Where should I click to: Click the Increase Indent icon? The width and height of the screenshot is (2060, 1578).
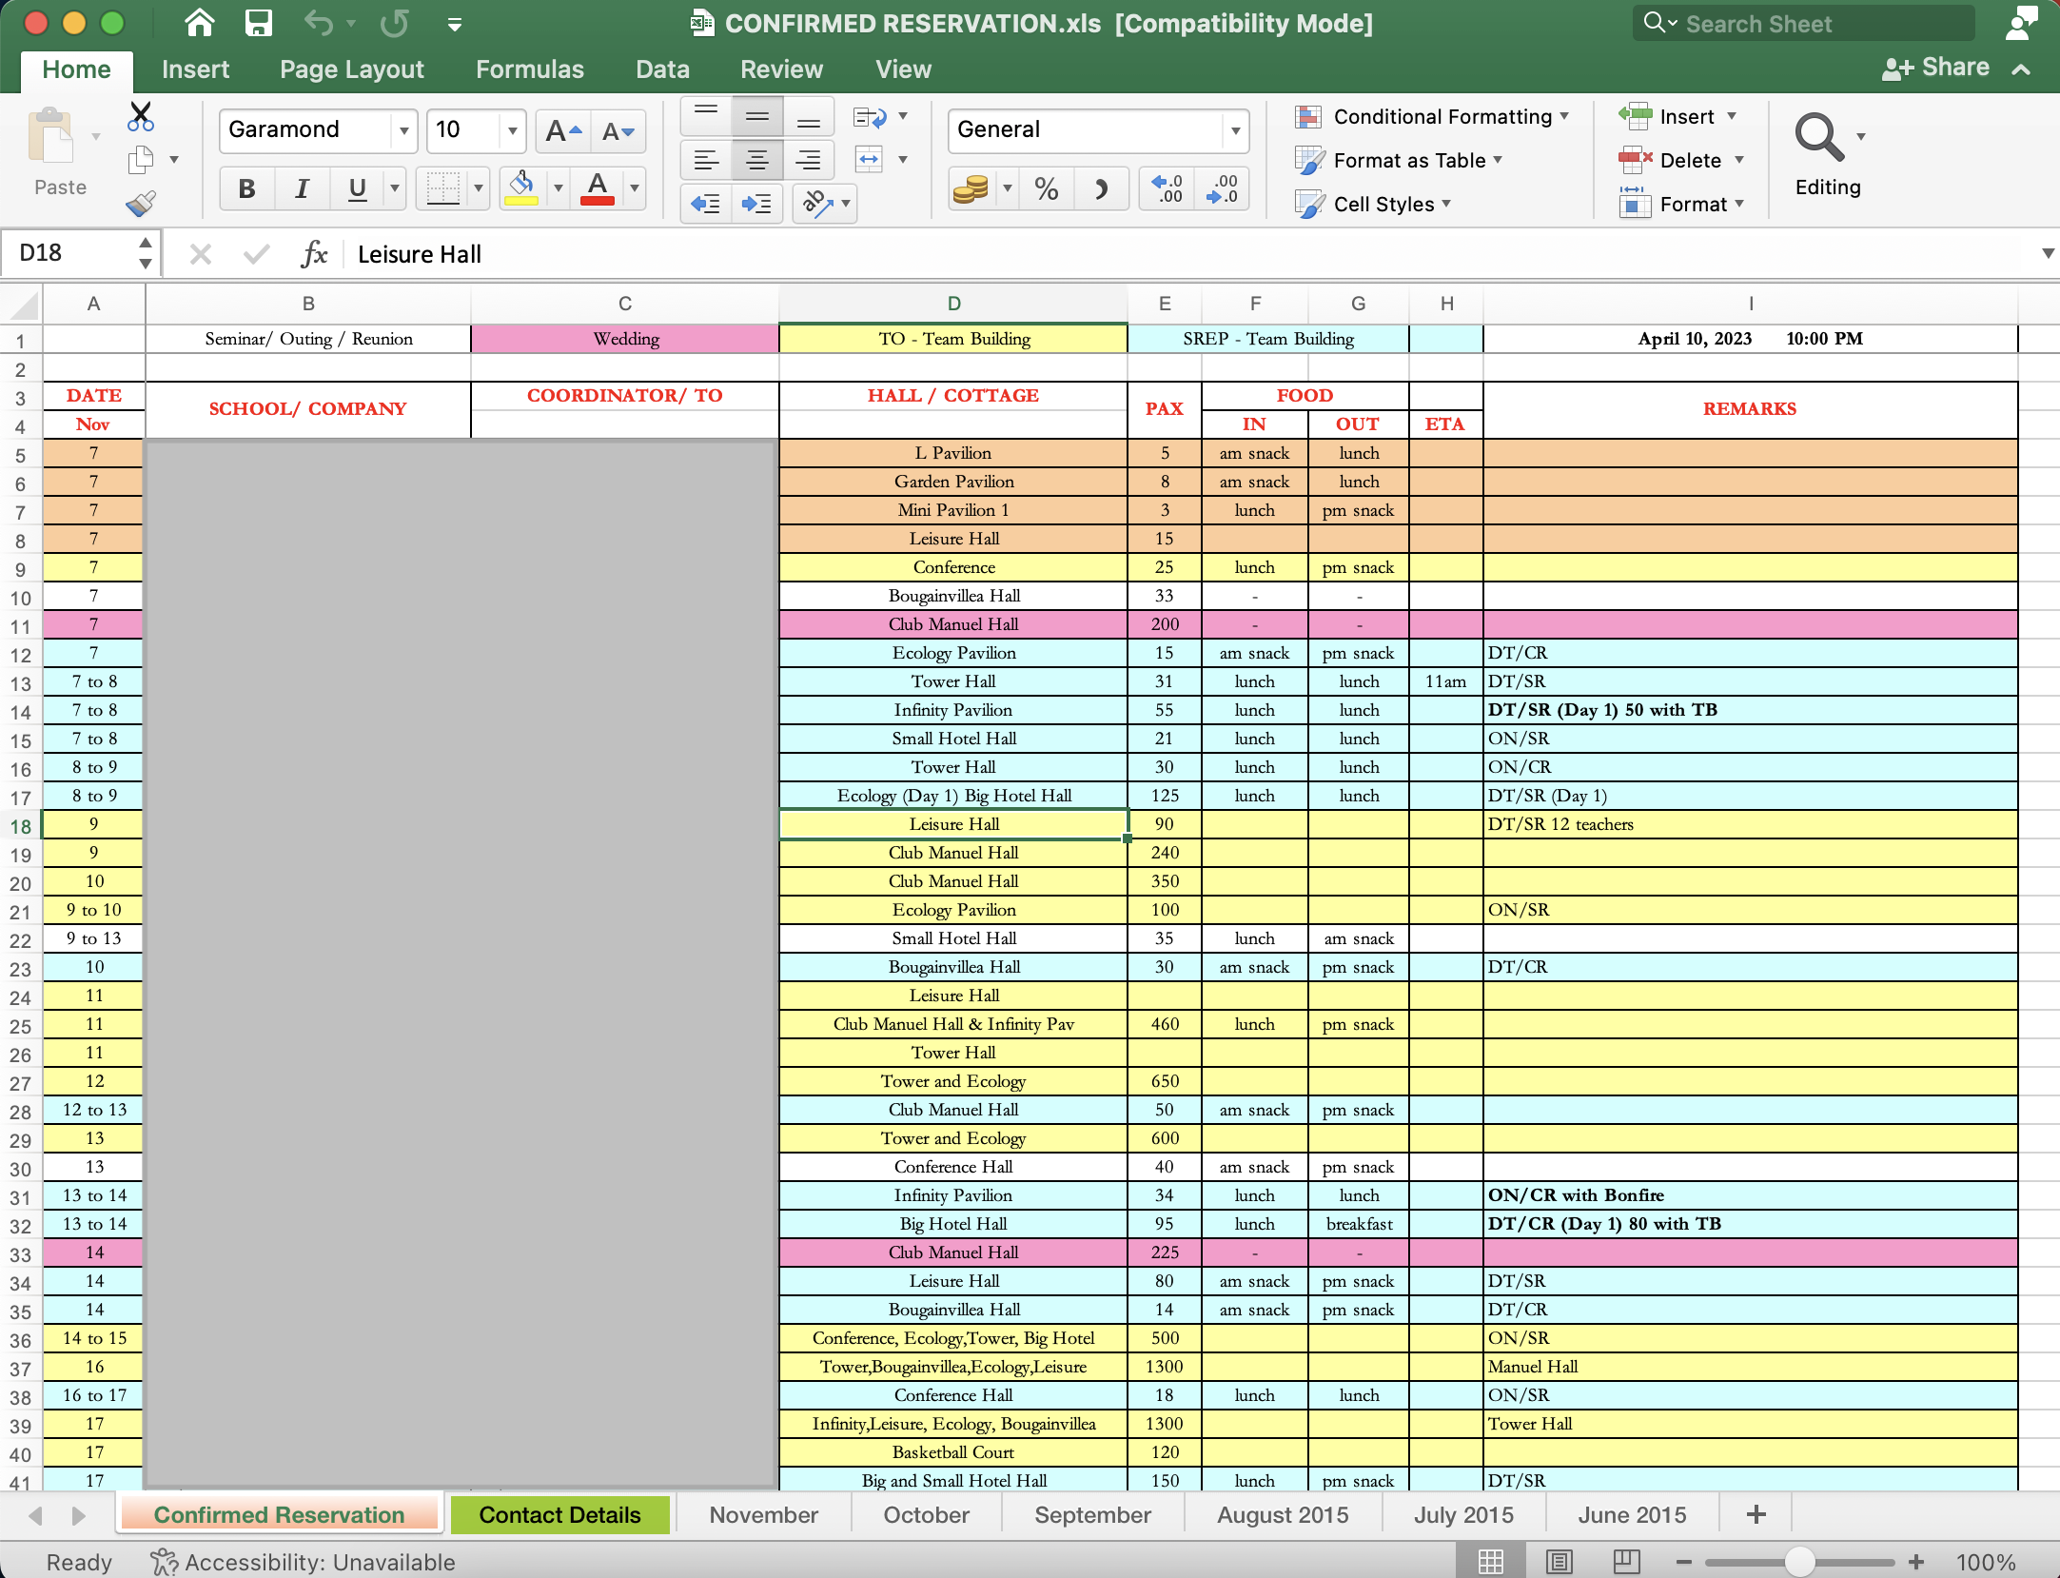756,204
